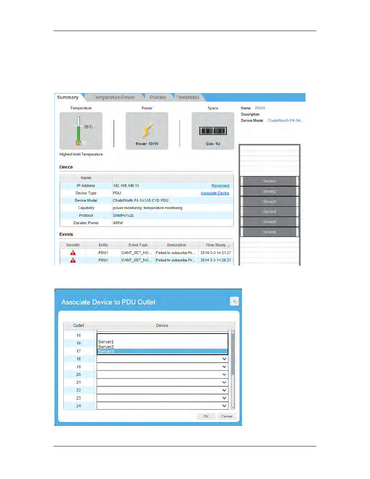The height and width of the screenshot is (479, 370).
Task: Expand the device dropdown for outlet 19
Action: (224, 367)
